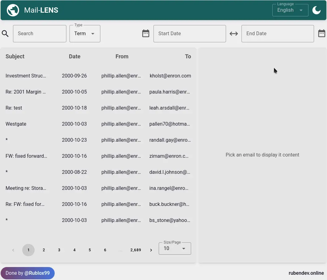Image resolution: width=327 pixels, height=280 pixels.
Task: Open the Re: test email
Action: tap(14, 108)
